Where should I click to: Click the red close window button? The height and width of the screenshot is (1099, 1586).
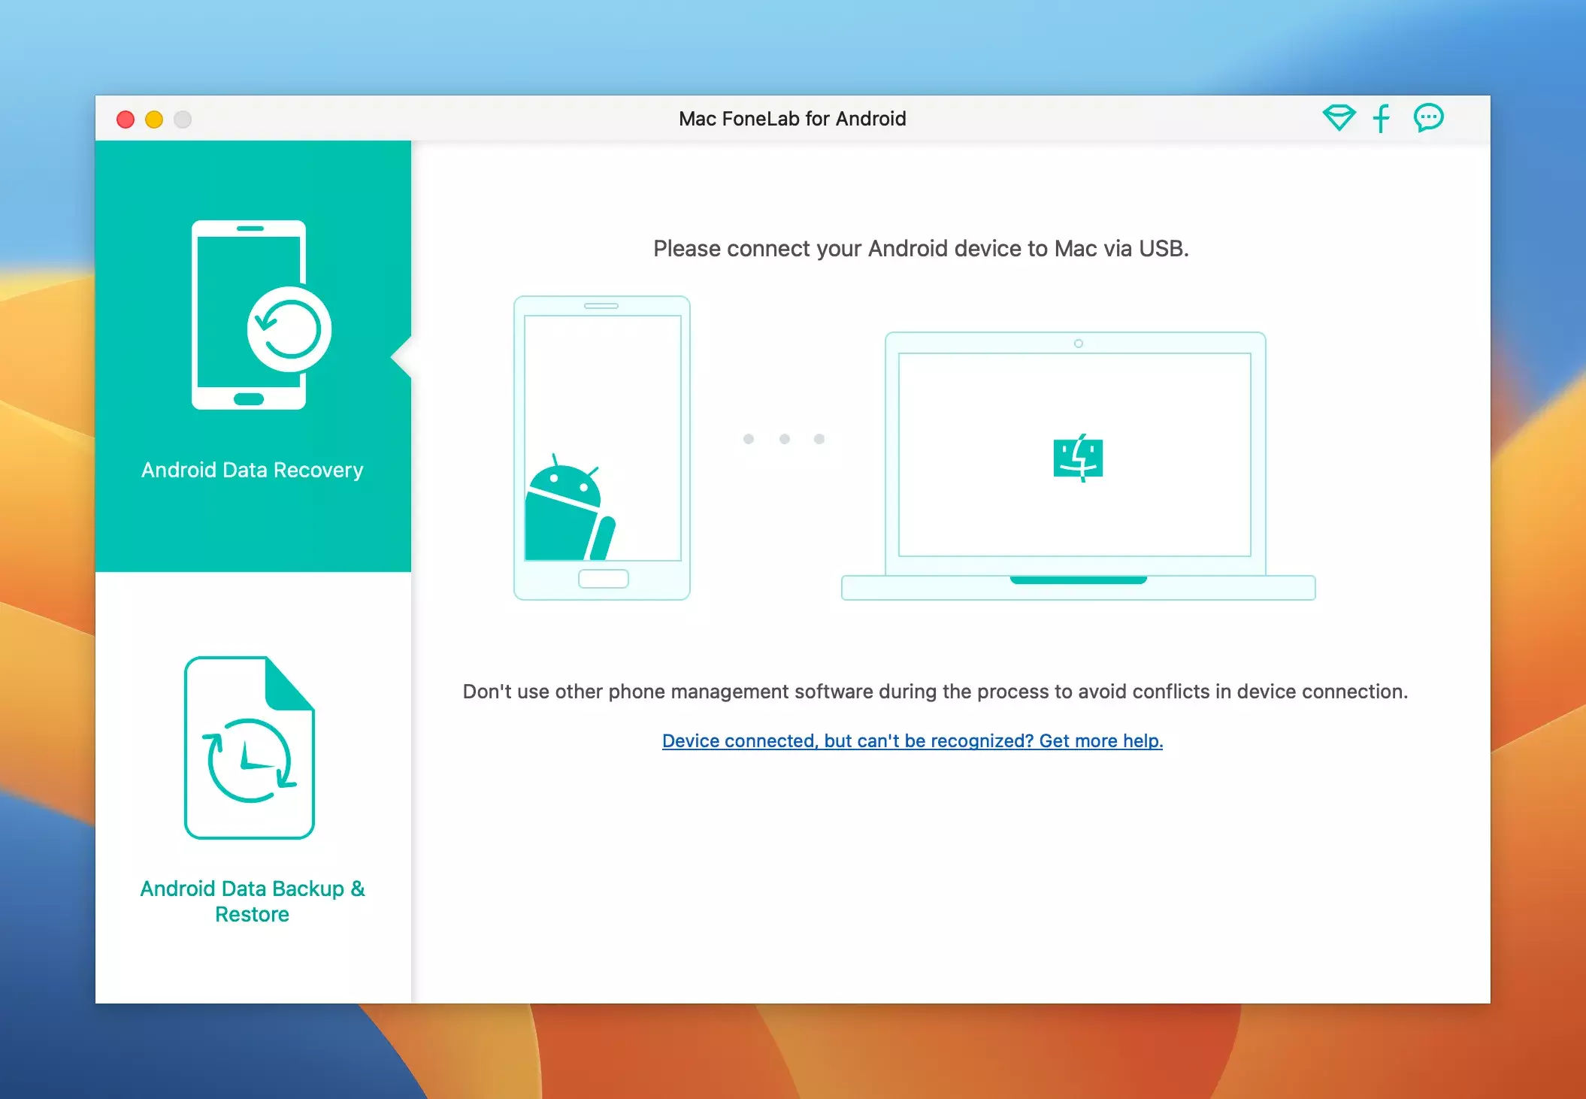126,120
